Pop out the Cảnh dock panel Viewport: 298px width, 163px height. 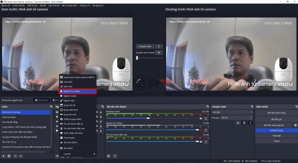(51, 106)
